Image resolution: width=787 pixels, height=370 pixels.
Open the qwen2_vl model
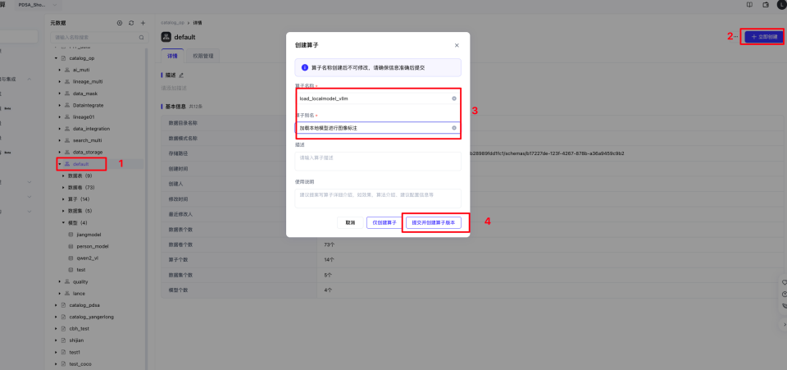tap(86, 258)
